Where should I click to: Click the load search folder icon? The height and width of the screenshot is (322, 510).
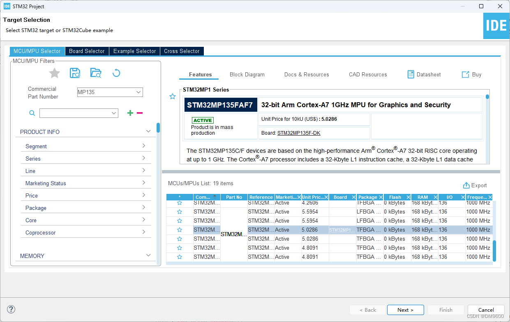click(x=96, y=73)
